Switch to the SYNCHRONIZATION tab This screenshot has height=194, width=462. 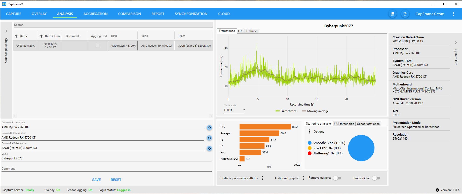(x=191, y=14)
